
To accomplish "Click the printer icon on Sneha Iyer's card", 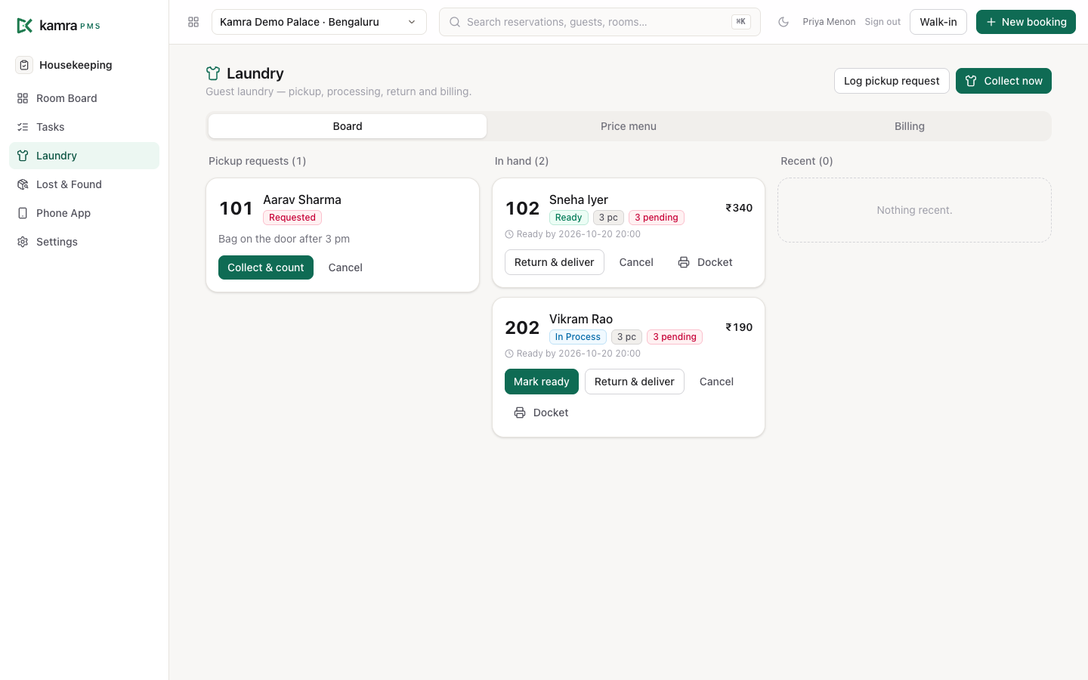I will tap(684, 262).
